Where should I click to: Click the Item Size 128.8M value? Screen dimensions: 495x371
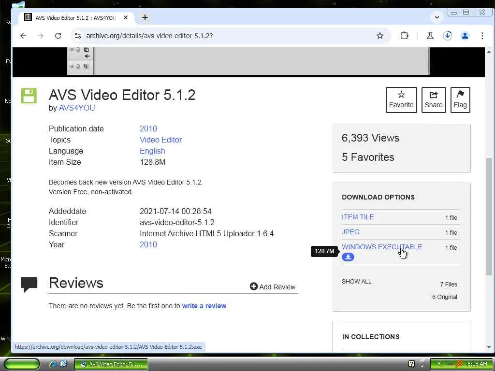tap(152, 162)
